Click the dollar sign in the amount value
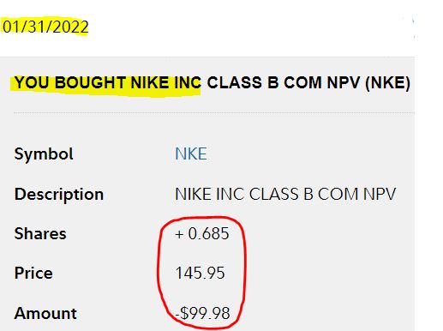The width and height of the screenshot is (443, 331). click(184, 313)
